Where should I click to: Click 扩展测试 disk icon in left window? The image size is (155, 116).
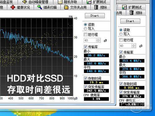click(x=89, y=2)
